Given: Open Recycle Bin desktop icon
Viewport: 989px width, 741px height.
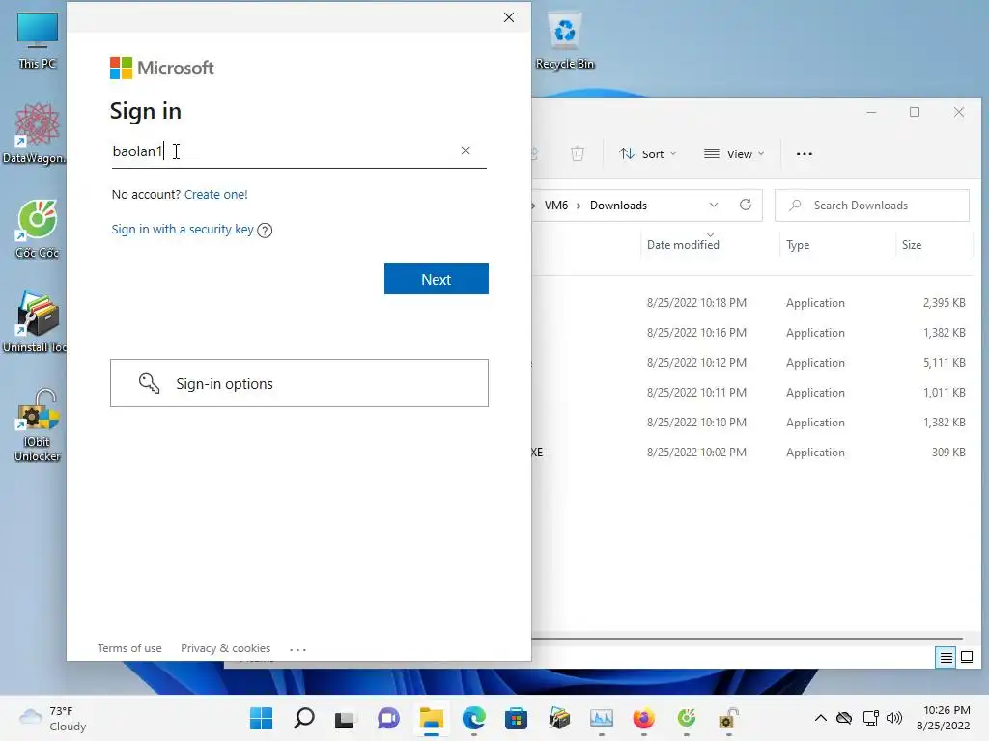Looking at the screenshot, I should click(564, 41).
